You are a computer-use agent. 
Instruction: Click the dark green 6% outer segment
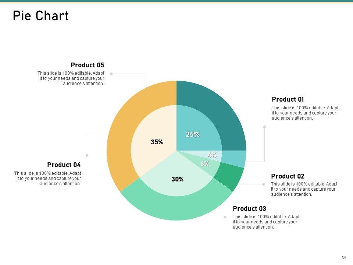point(230,178)
